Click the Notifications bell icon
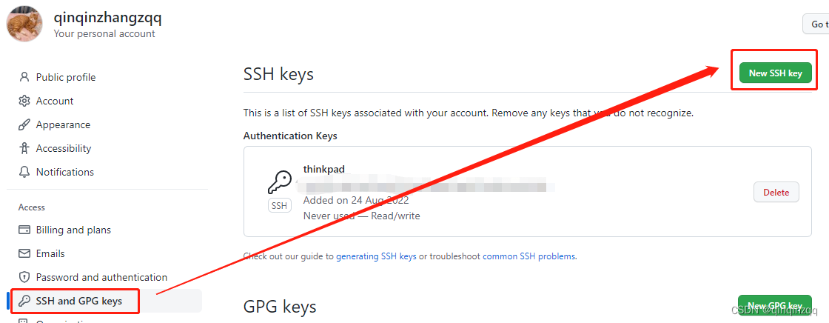Screen dimensions: 829x323 click(24, 172)
